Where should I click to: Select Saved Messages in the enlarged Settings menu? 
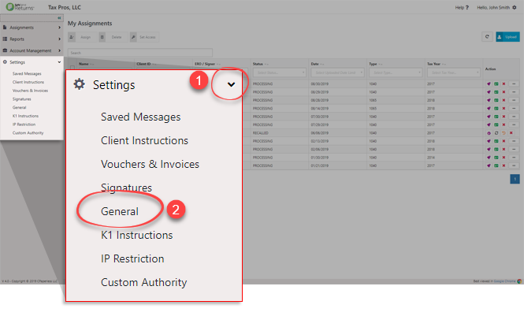[x=140, y=117]
